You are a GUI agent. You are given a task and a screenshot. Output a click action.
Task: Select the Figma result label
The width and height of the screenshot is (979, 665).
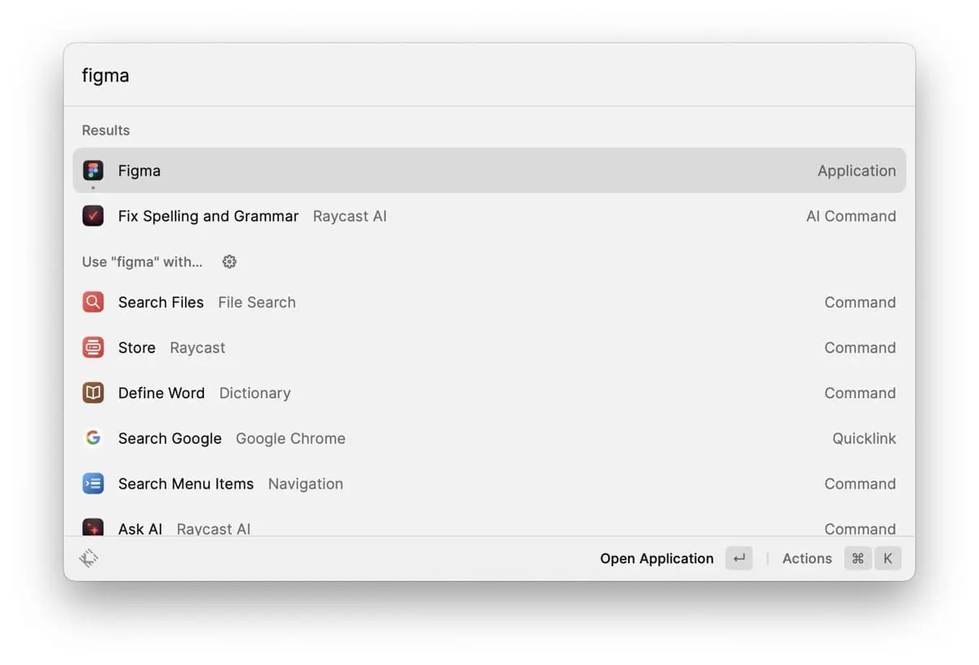pos(140,171)
